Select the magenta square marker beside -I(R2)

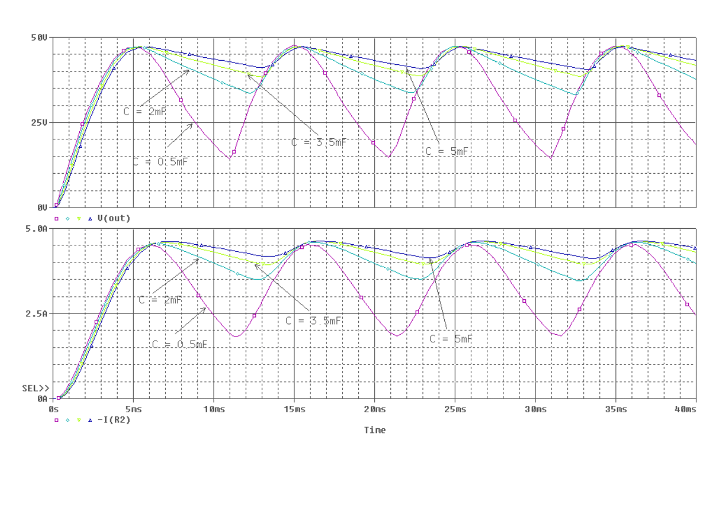pos(56,420)
